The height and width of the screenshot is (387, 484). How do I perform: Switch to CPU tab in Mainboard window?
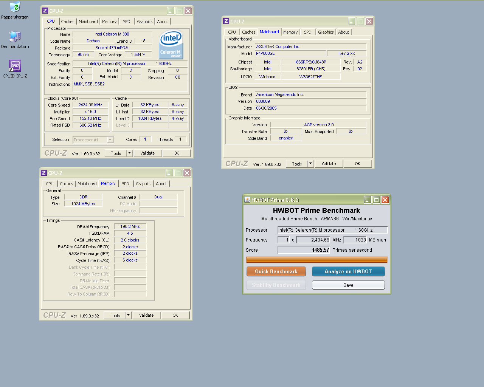tap(232, 32)
